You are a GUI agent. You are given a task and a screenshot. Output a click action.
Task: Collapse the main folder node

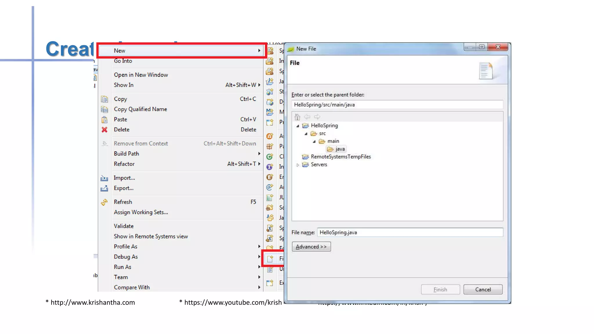coord(314,141)
